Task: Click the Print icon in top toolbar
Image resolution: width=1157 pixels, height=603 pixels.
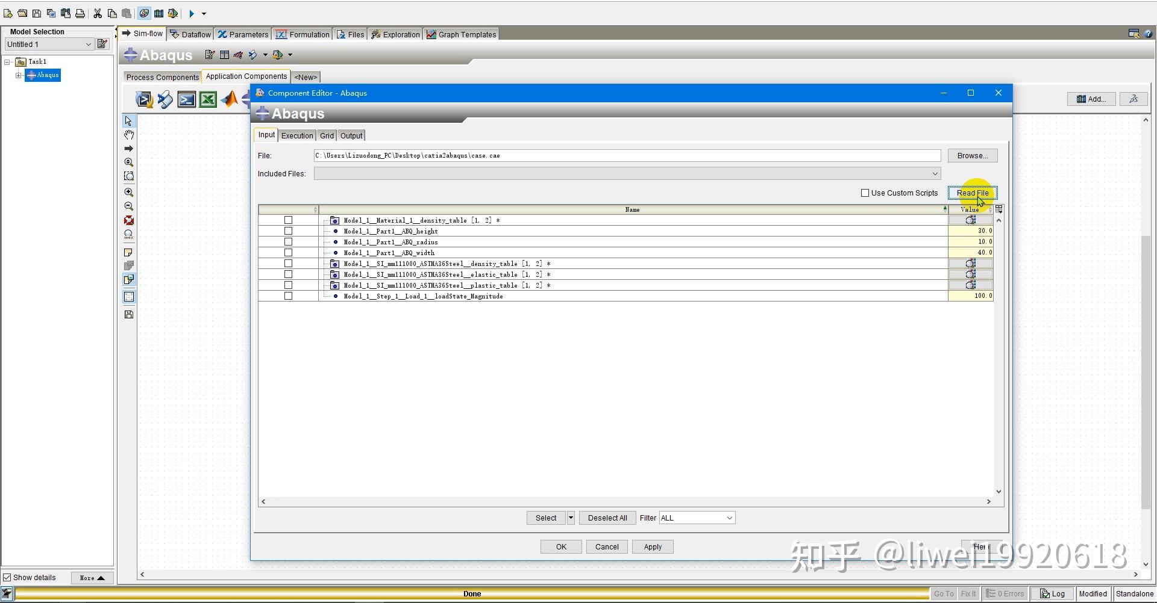Action: 80,13
